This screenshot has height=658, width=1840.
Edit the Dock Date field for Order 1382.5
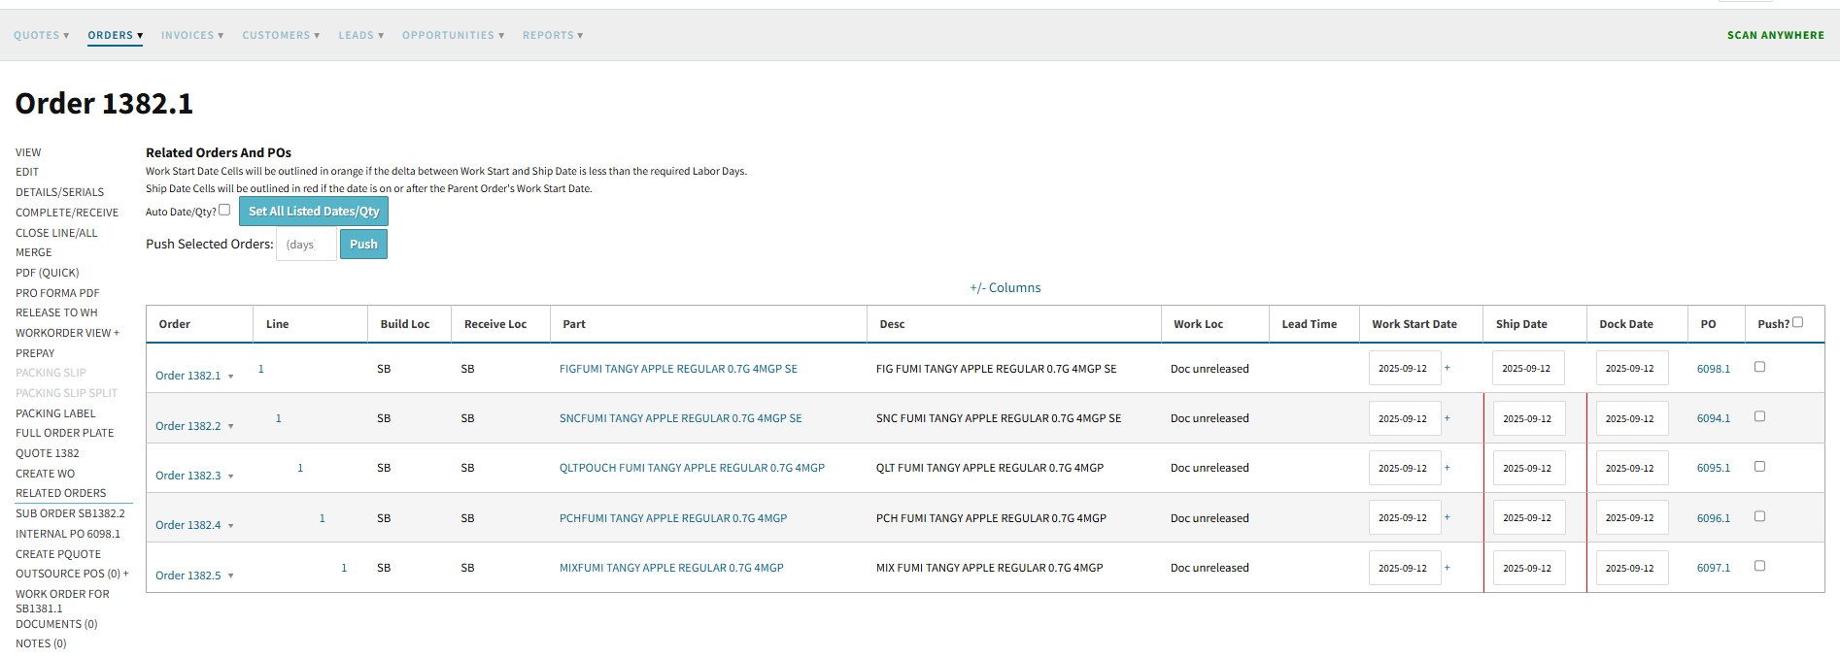coord(1630,568)
